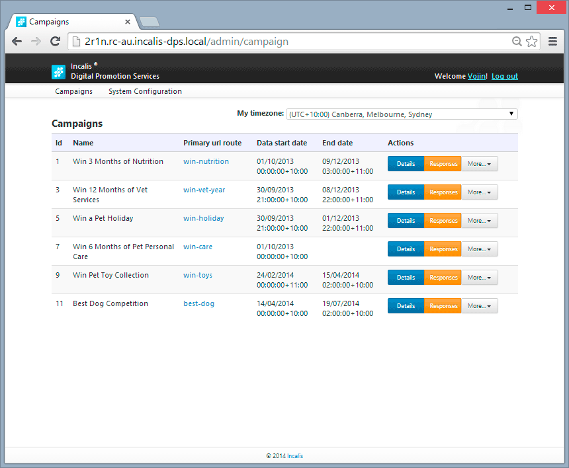This screenshot has height=468, width=569.
Task: Click the Incalis logo in header
Action: [58, 72]
